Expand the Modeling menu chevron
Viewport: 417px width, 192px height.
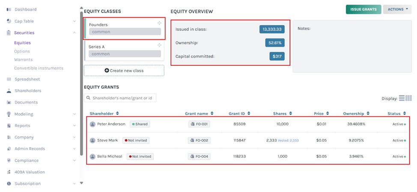click(74, 114)
